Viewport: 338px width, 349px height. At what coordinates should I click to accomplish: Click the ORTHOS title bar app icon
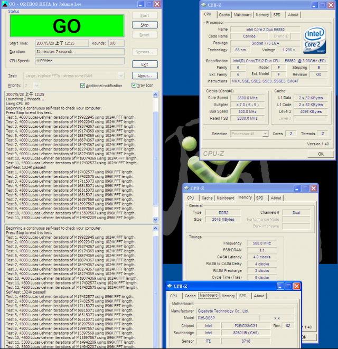(x=5, y=4)
